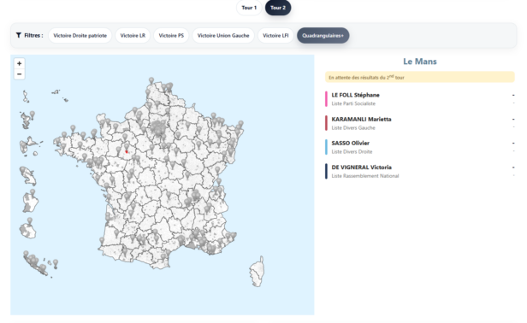Screen dimensions: 527x323
Task: Toggle the Victoire LR filter
Action: (x=133, y=36)
